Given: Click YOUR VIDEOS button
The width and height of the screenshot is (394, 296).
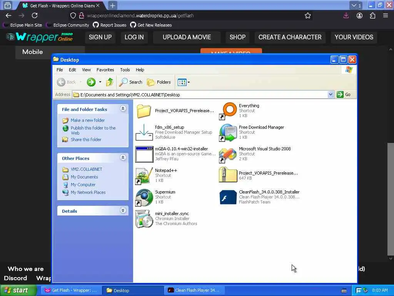Looking at the screenshot, I should coord(354,37).
